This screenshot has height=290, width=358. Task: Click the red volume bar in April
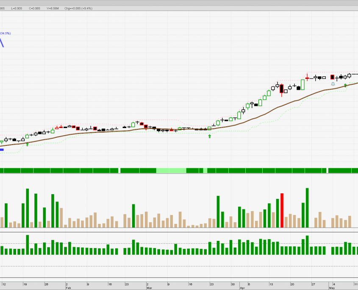[282, 210]
